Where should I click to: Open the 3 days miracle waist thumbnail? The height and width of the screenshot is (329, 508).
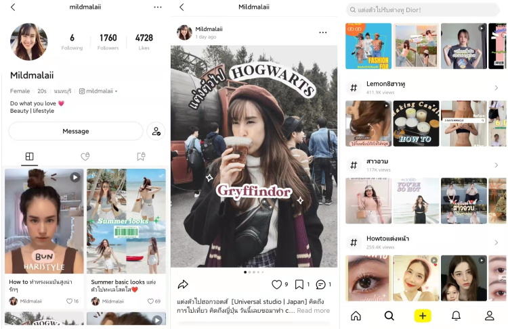(x=463, y=124)
